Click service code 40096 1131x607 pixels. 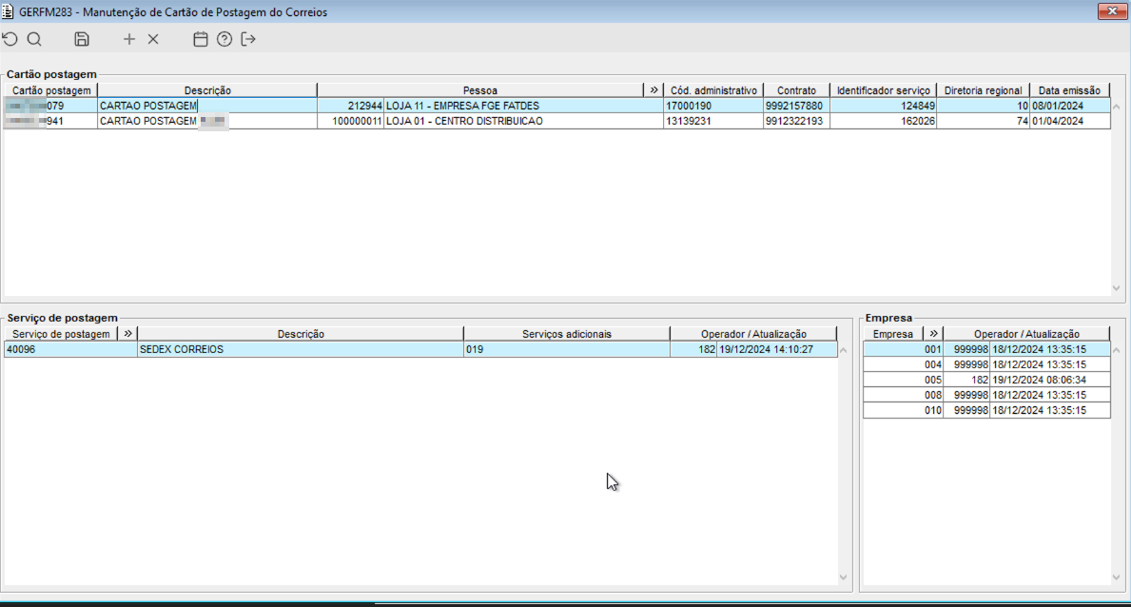(70, 349)
